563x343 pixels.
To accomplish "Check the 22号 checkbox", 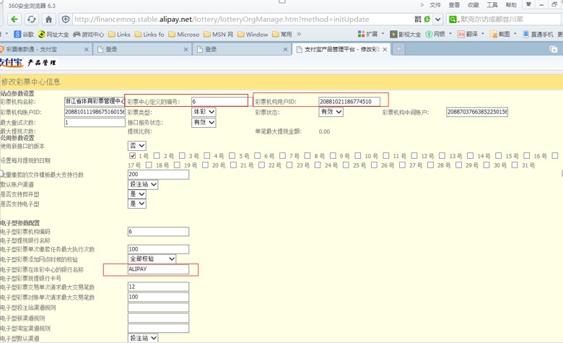I will click(261, 165).
